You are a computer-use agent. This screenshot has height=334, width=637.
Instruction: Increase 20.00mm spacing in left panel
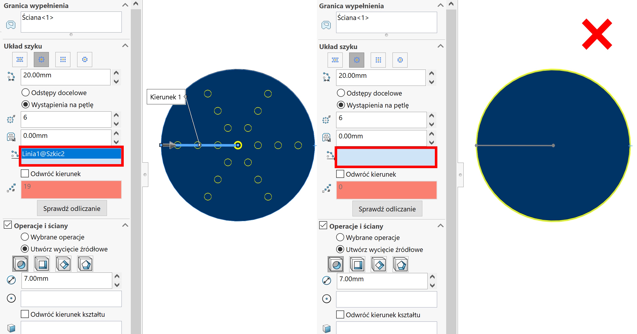(116, 73)
